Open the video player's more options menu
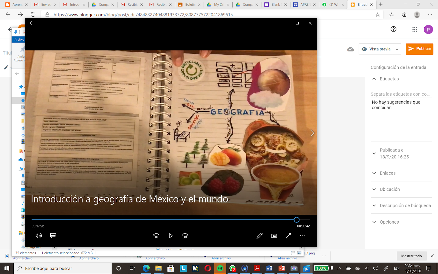Image resolution: width=438 pixels, height=274 pixels. 302,236
